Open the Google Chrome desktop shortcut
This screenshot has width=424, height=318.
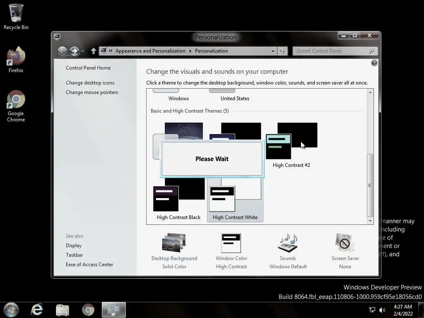point(16,106)
